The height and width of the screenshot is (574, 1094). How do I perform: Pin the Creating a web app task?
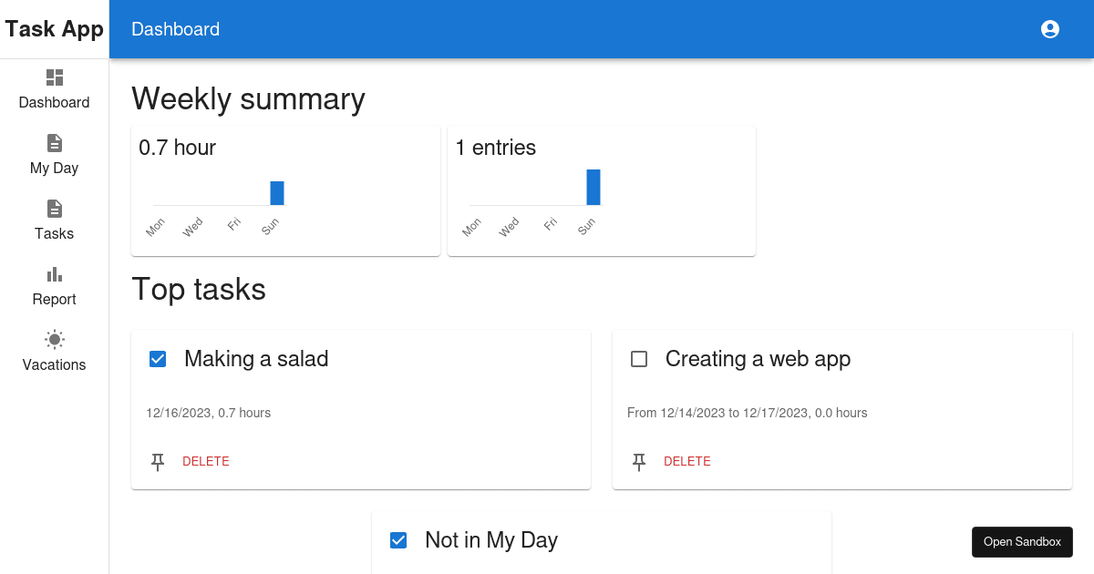pyautogui.click(x=639, y=462)
